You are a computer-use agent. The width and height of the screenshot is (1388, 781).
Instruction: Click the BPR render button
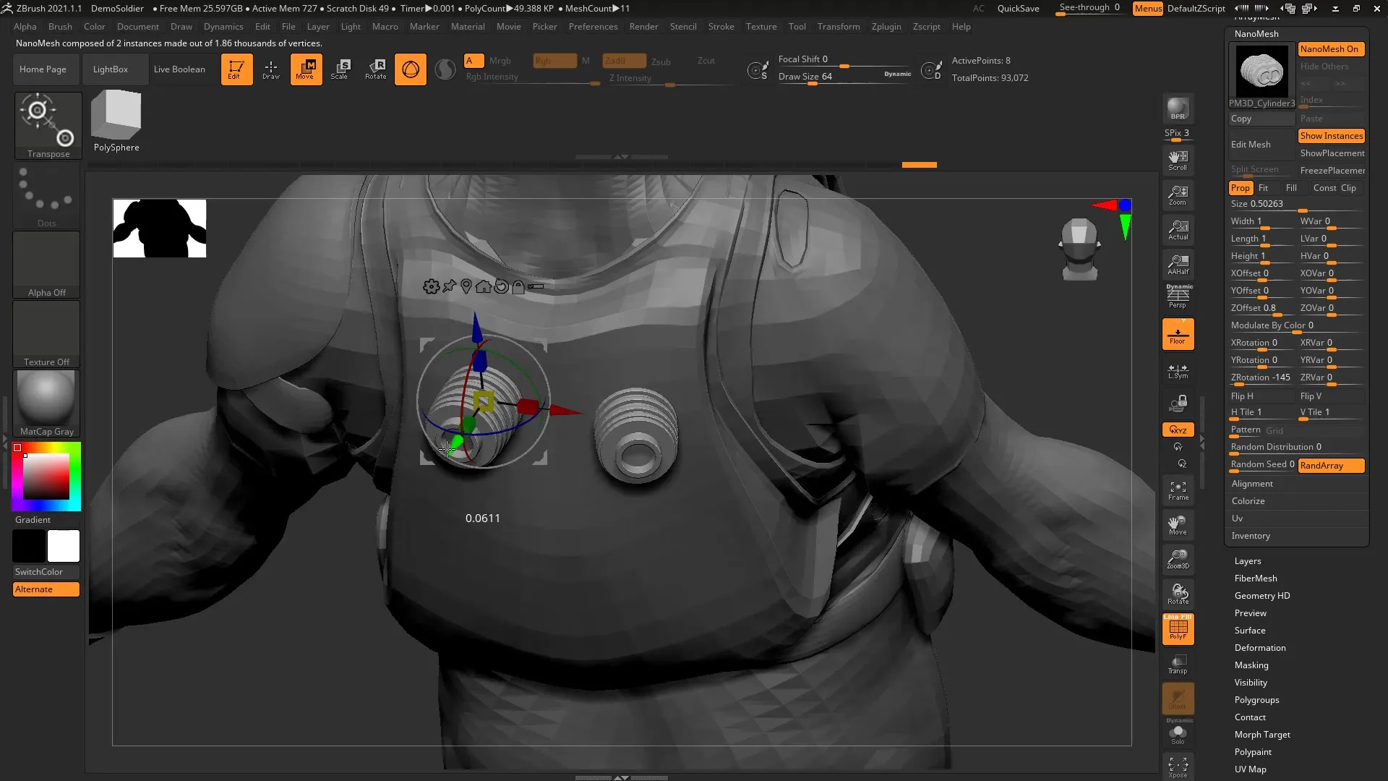click(x=1178, y=108)
